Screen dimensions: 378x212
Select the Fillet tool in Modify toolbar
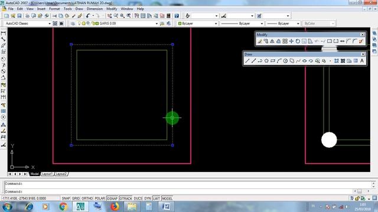[354, 41]
